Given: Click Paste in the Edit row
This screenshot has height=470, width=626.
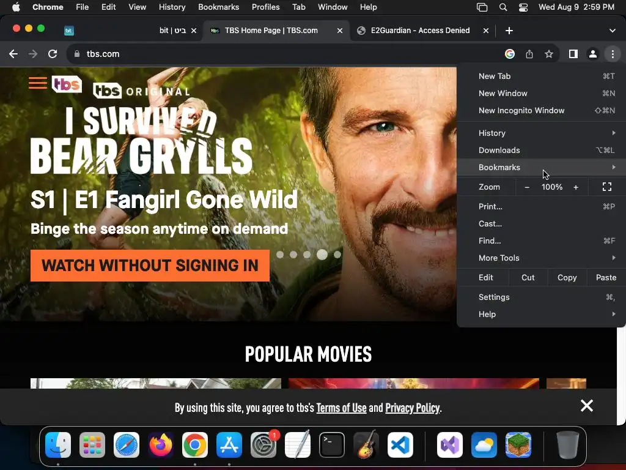Looking at the screenshot, I should click(606, 278).
